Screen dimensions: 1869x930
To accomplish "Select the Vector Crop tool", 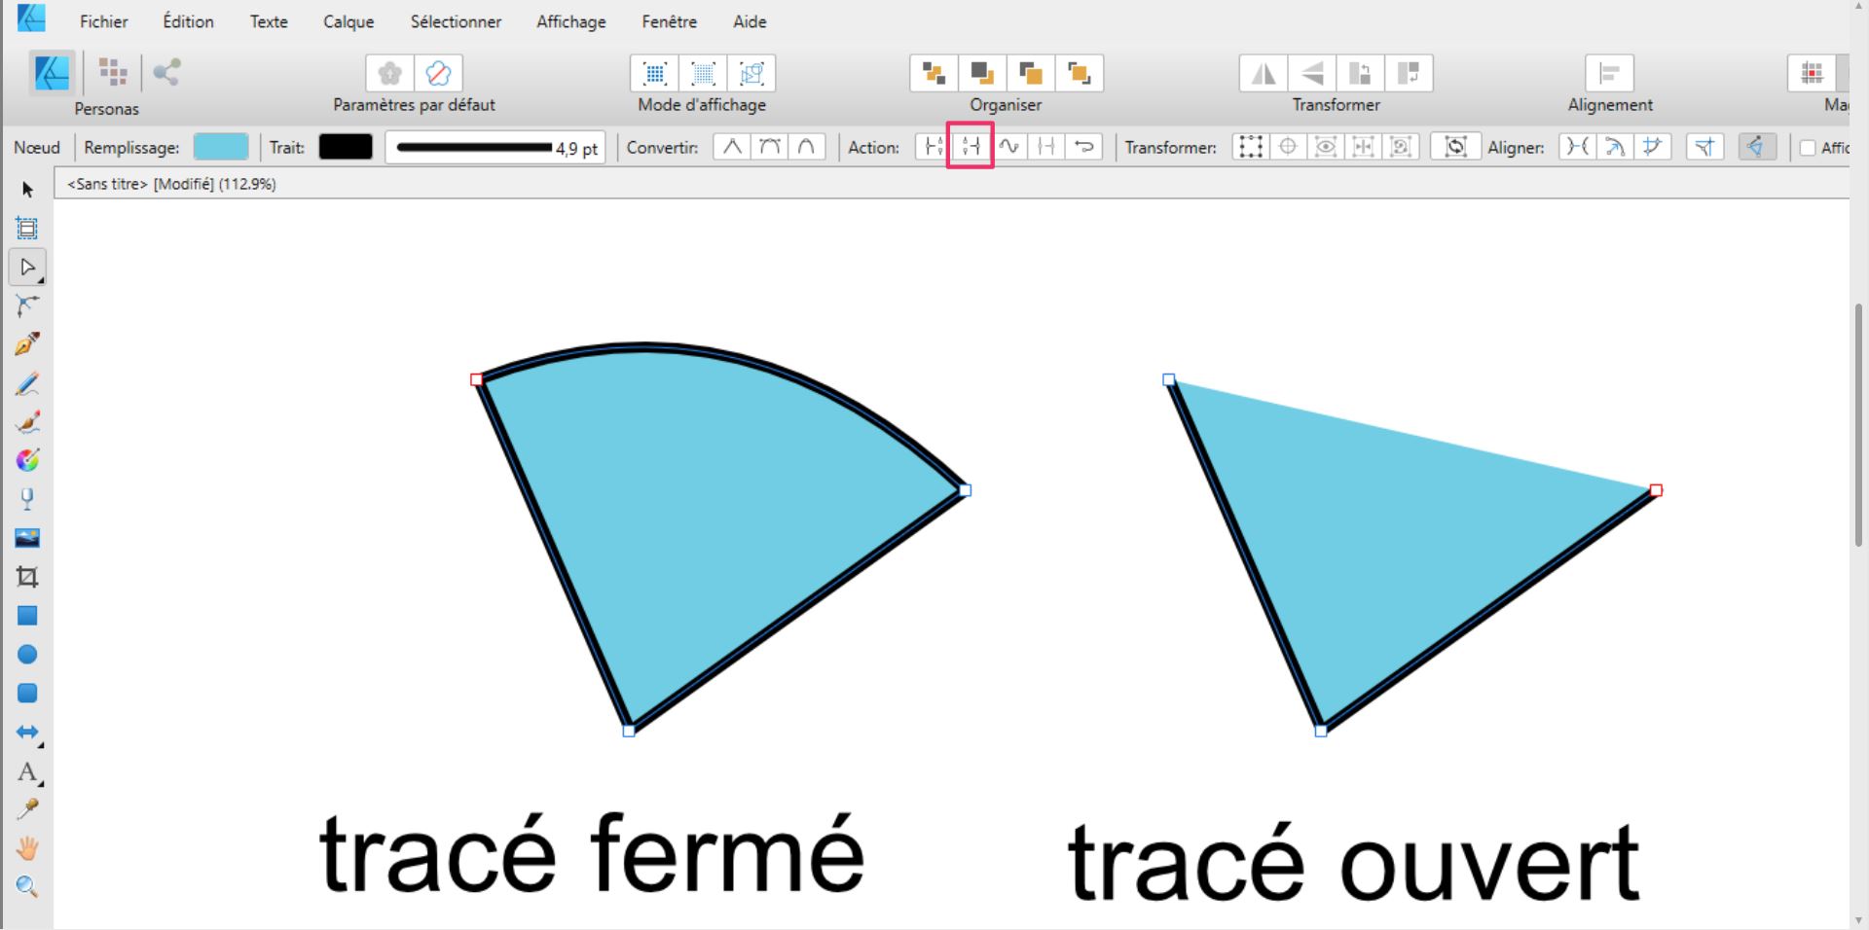I will [x=27, y=577].
